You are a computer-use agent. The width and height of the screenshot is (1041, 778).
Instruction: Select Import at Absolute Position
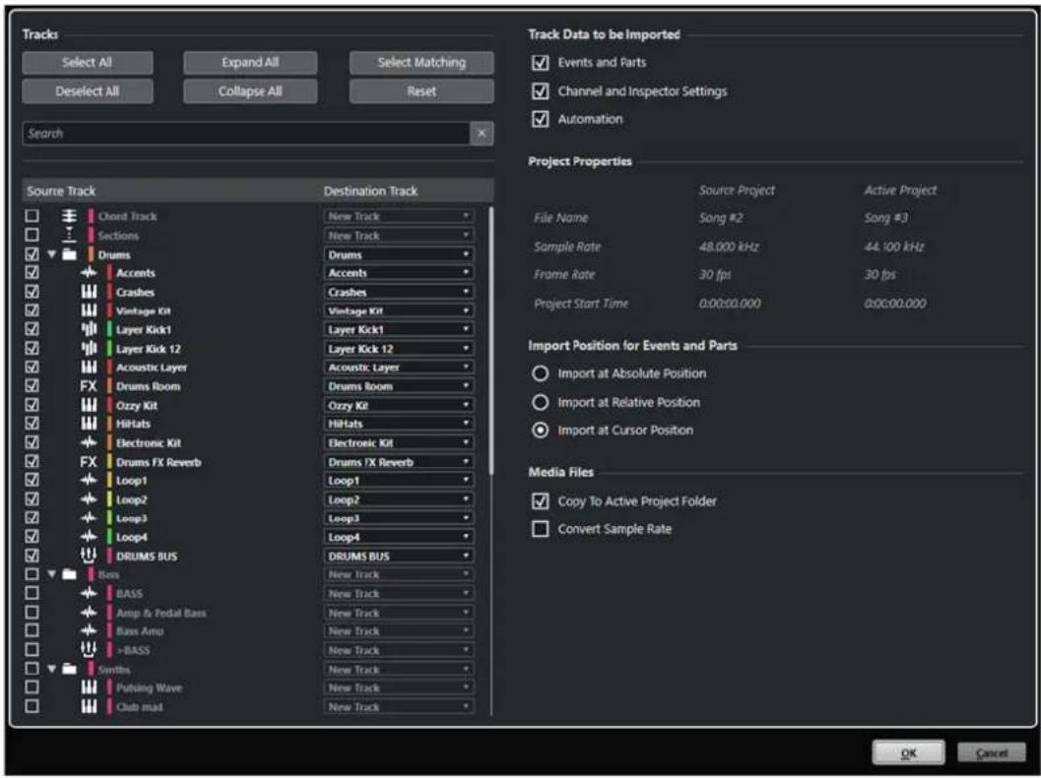click(541, 373)
